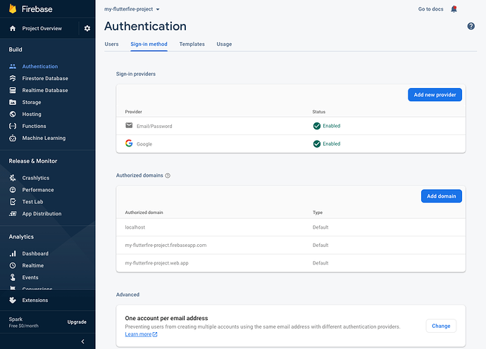Switch to the Users tab

111,44
